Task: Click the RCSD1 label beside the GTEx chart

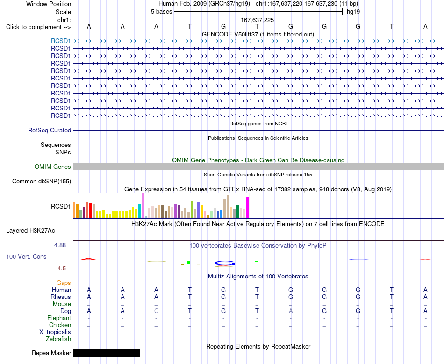Action: [61, 206]
